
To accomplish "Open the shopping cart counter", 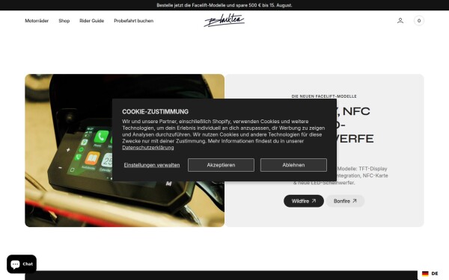I will pos(418,21).
